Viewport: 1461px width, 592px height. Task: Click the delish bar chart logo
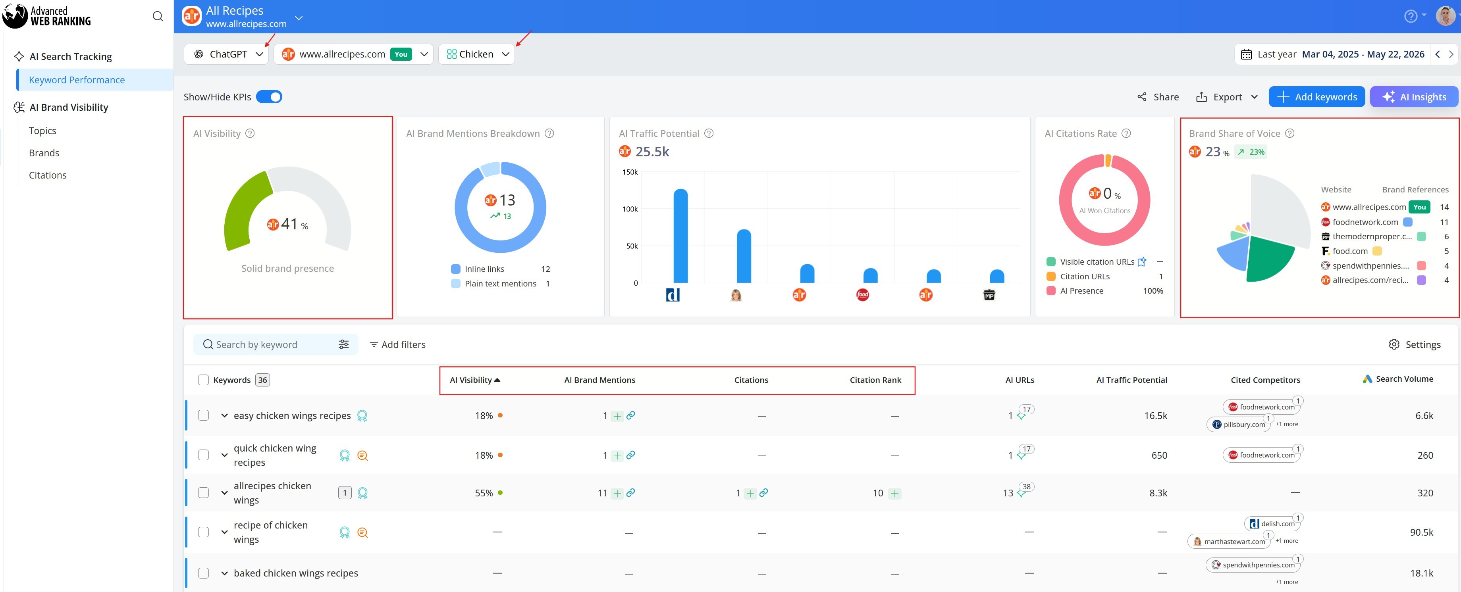tap(673, 295)
